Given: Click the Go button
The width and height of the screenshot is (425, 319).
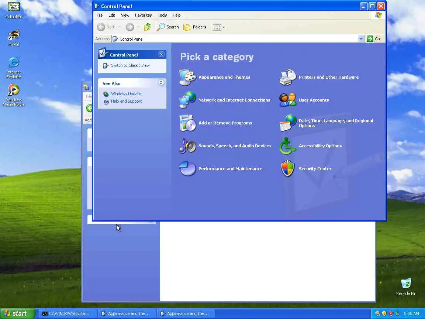Looking at the screenshot, I should click(373, 39).
